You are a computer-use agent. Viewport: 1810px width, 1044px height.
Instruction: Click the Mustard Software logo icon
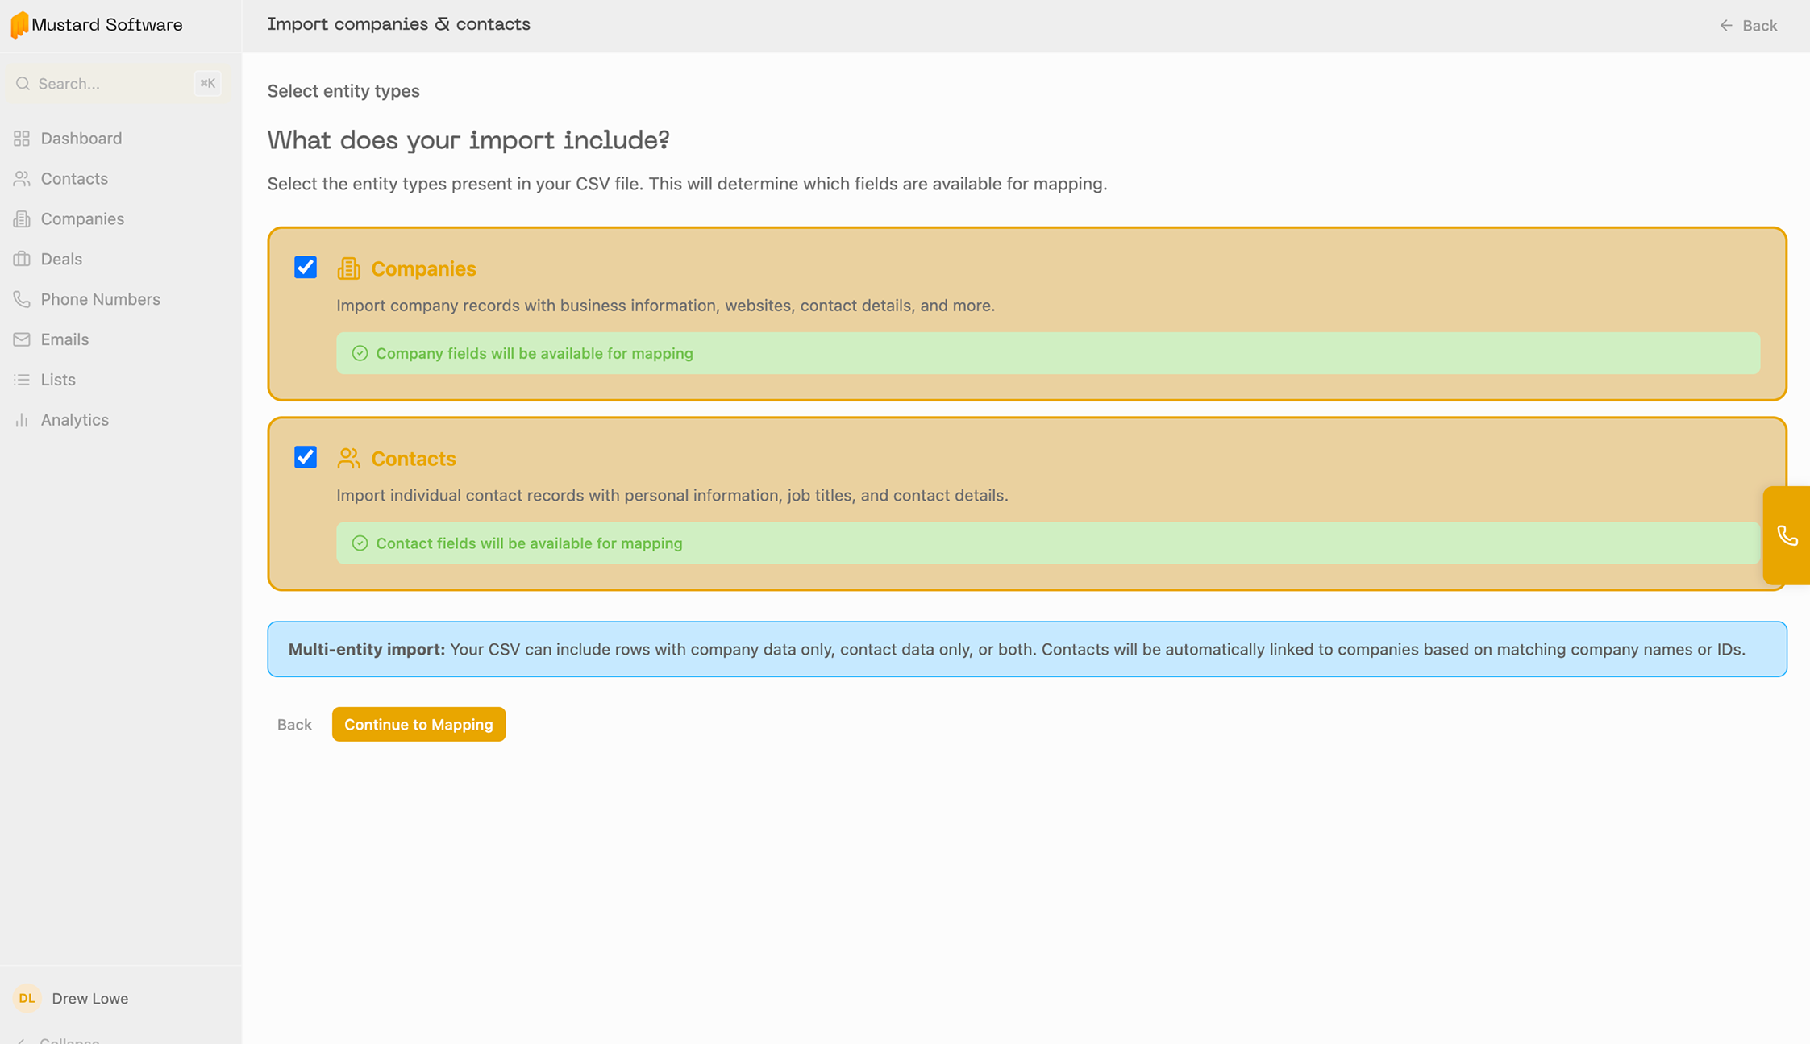pyautogui.click(x=19, y=25)
